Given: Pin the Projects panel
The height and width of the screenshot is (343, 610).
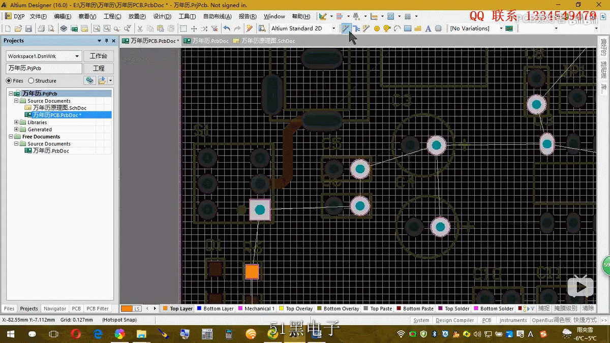Looking at the screenshot, I should pyautogui.click(x=106, y=41).
